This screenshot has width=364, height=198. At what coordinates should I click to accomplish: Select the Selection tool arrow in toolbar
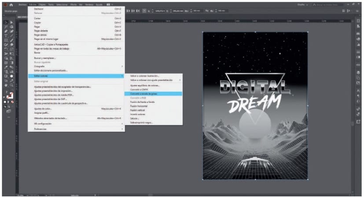tap(5, 22)
